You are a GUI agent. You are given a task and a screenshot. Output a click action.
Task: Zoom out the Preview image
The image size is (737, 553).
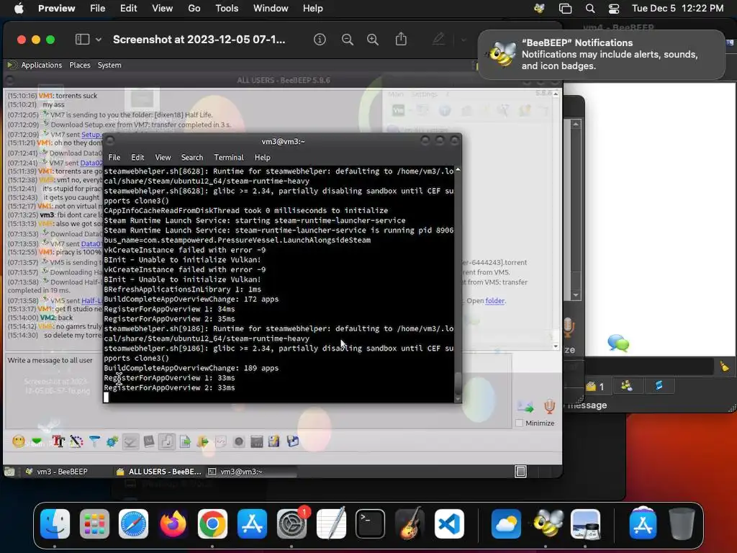pos(348,40)
